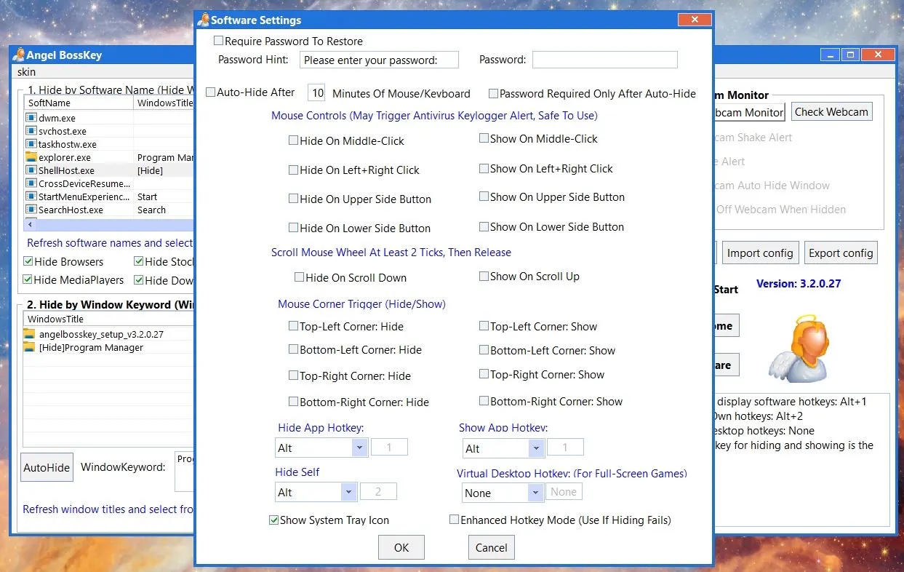Uncheck Hide MediaPlayers in main window
The image size is (904, 572).
coord(28,279)
